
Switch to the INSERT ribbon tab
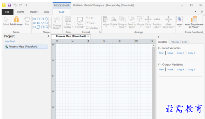tap(34, 12)
